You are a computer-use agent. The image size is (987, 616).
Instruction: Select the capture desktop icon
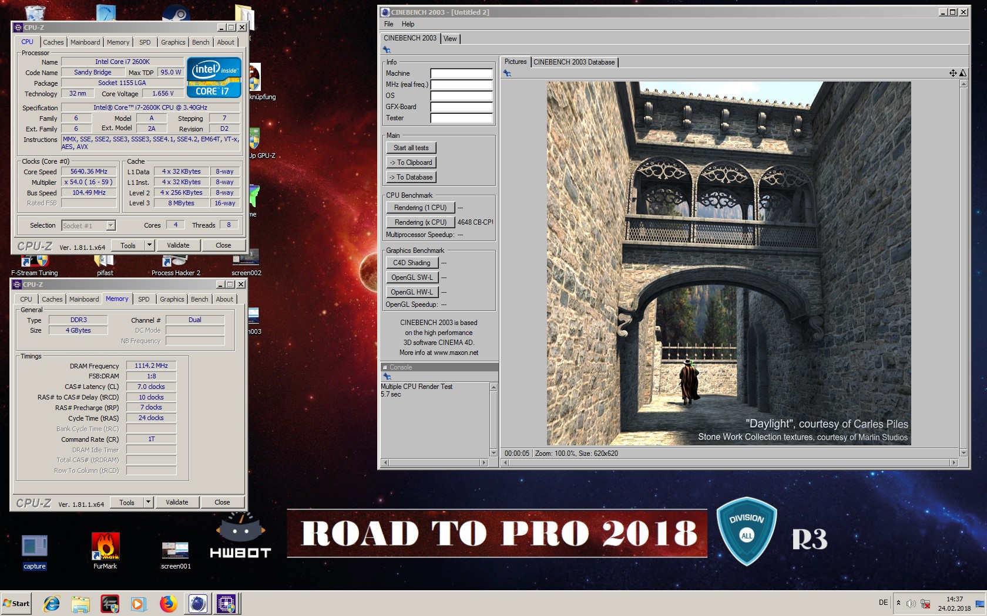[x=35, y=551]
